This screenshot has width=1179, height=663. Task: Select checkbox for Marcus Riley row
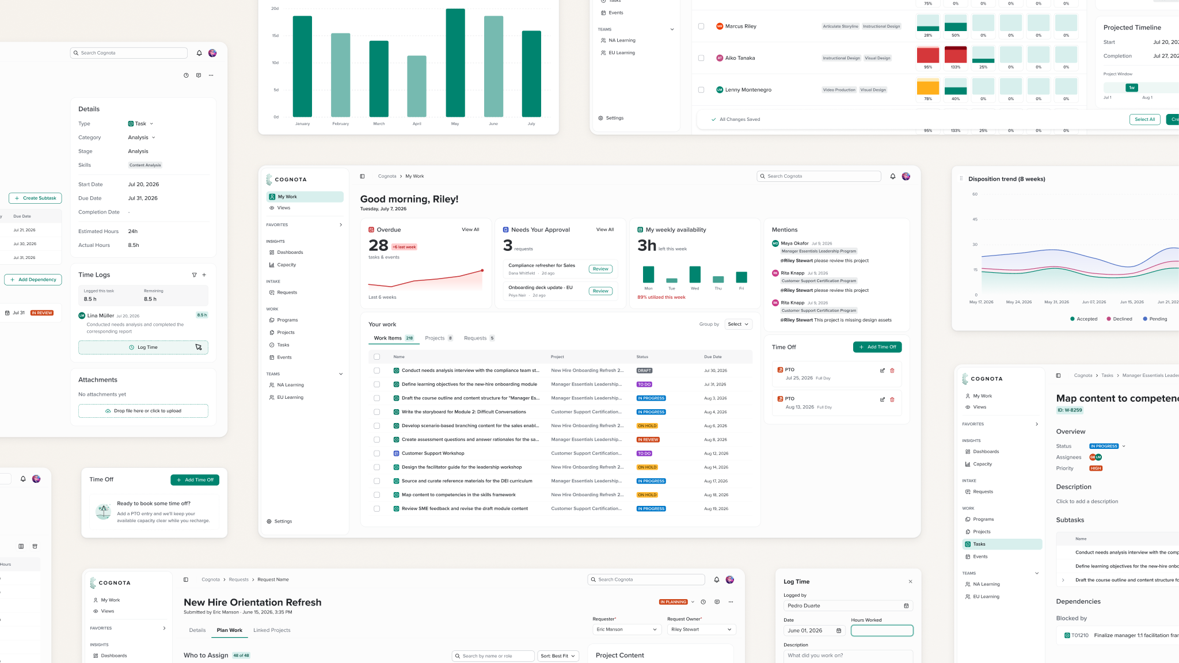tap(701, 26)
